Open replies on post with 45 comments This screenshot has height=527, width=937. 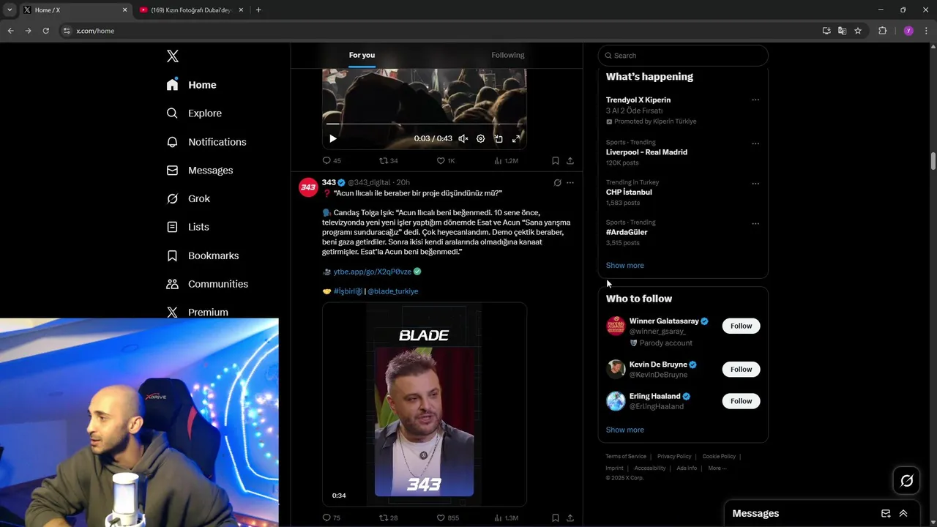332,160
